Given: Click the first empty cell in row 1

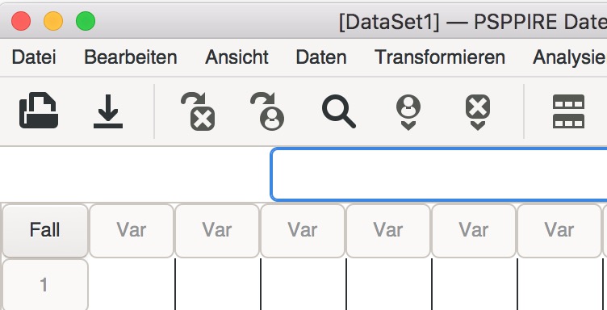Looking at the screenshot, I should [x=132, y=285].
